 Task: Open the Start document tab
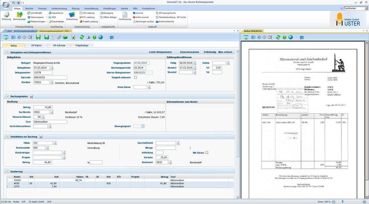click(x=8, y=31)
